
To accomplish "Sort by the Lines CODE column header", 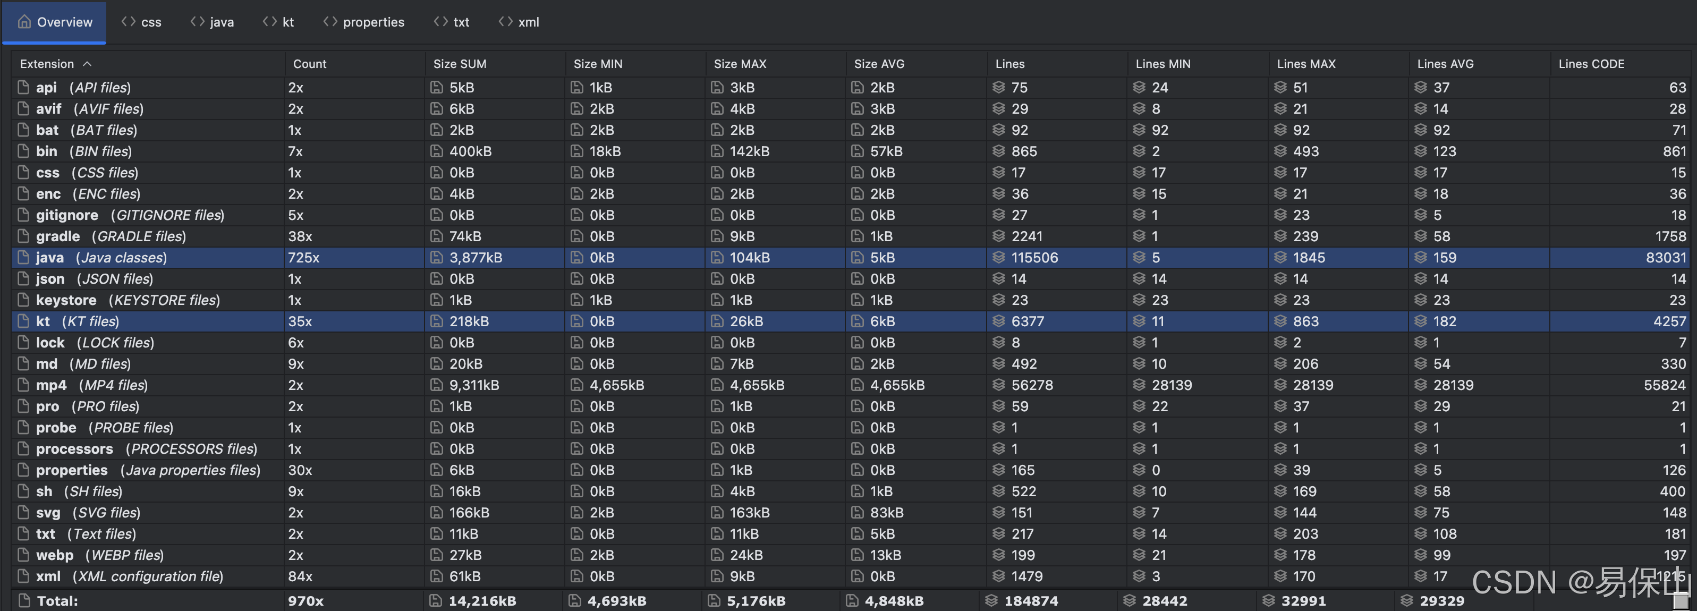I will point(1591,64).
